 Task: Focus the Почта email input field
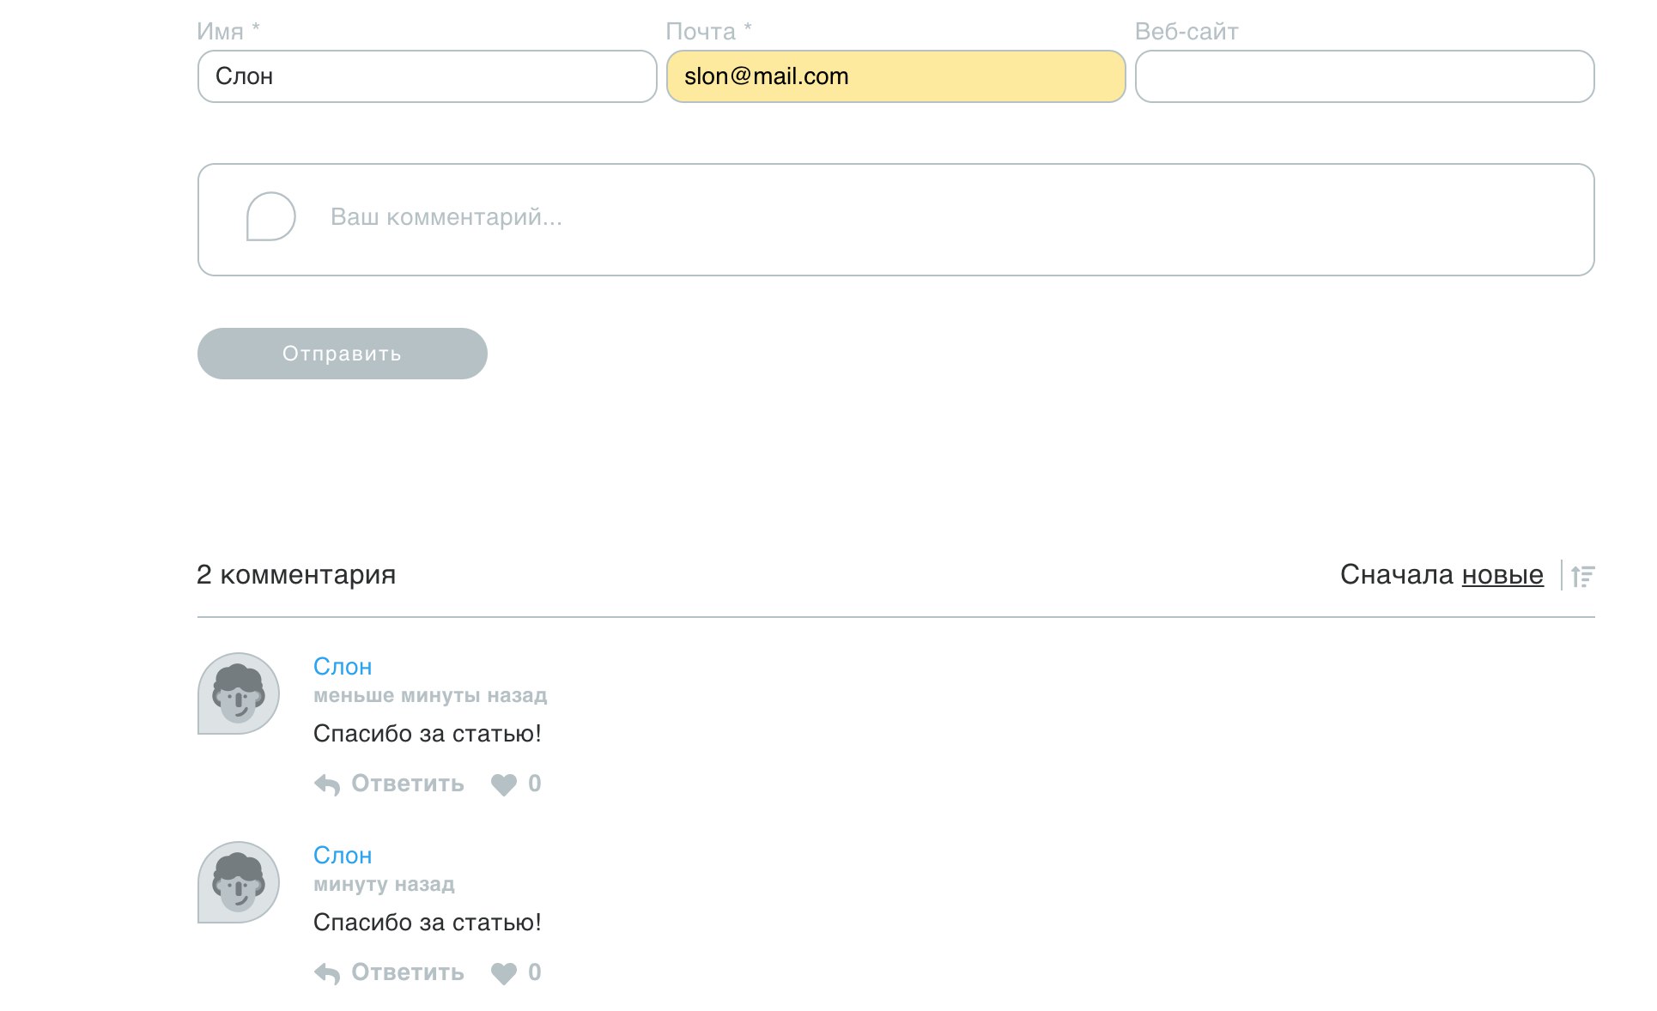[896, 76]
